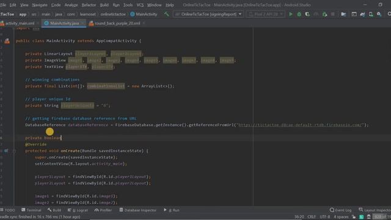This screenshot has height=220, width=391.
Task: Open the Navigate menu
Action: click(40, 5)
